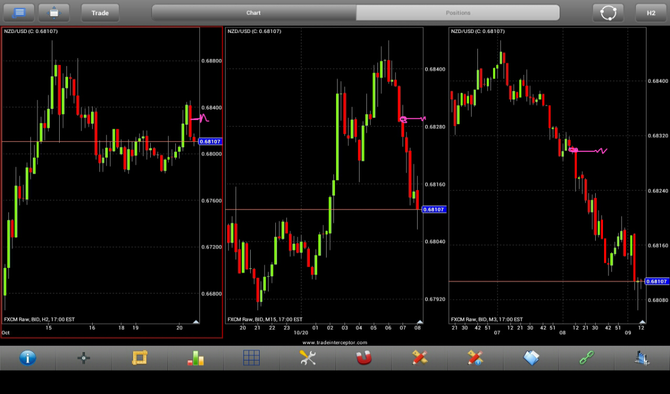Click the 'FXCM Raw, BID, H2, 17:00 EST' label
The image size is (670, 394).
tap(39, 319)
